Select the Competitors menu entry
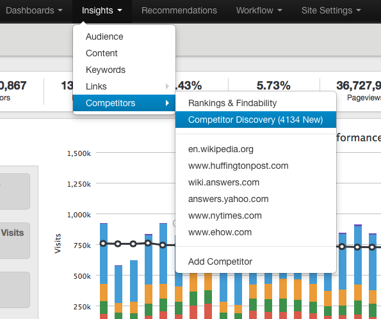 [x=124, y=103]
